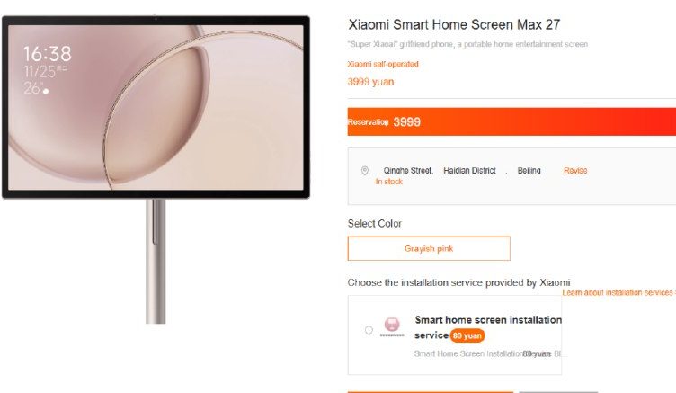Click Haidian District in the address
Image resolution: width=676 pixels, height=393 pixels.
point(469,170)
